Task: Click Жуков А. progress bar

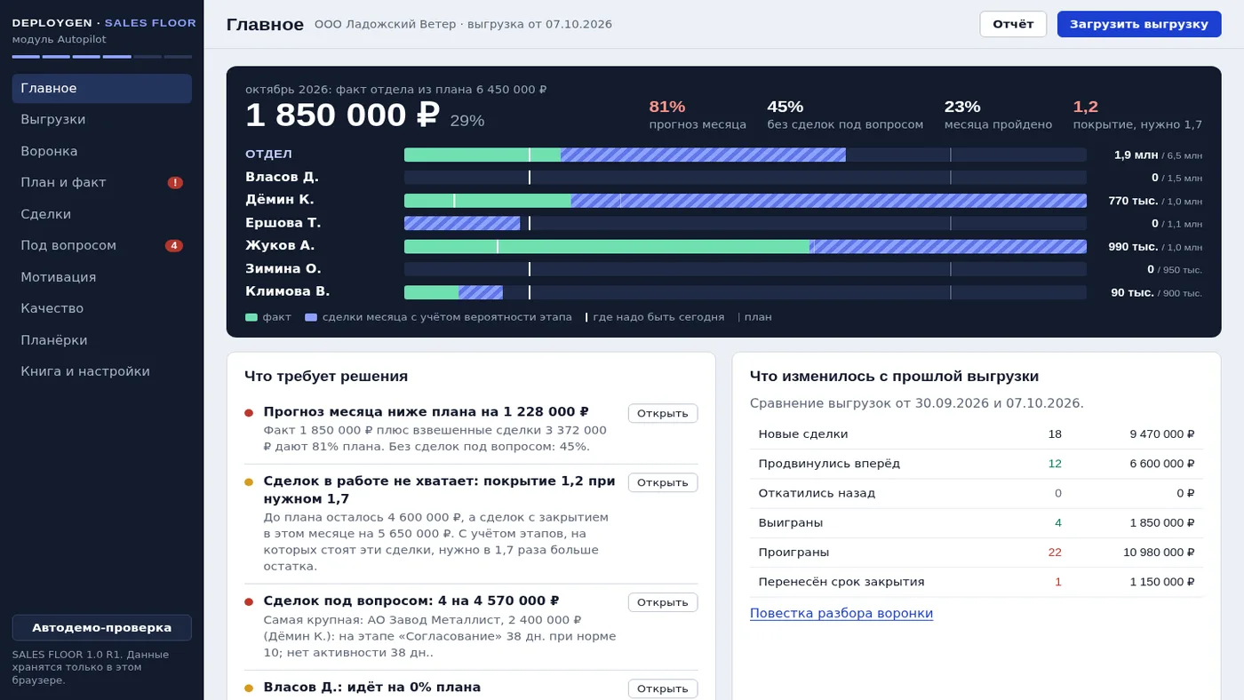Action: coord(746,246)
